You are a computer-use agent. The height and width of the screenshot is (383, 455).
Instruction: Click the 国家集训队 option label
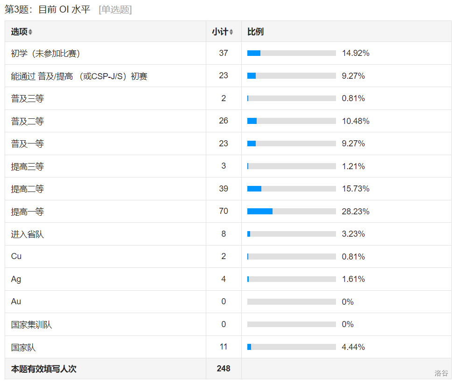(x=32, y=325)
